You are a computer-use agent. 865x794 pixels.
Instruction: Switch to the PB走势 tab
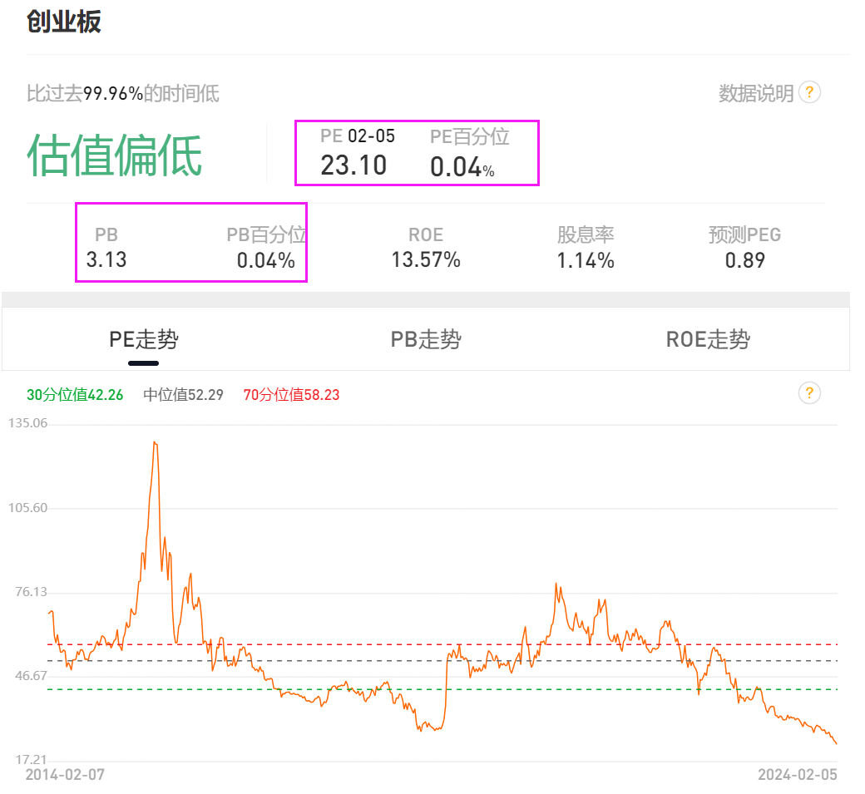(x=426, y=339)
